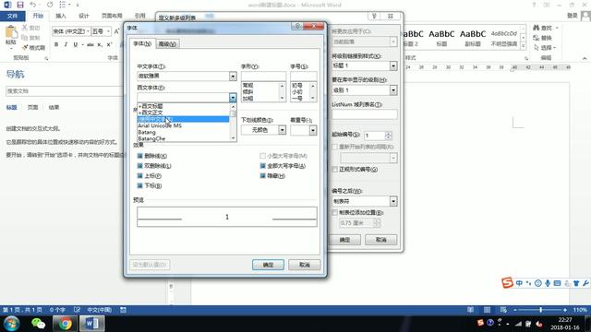Open the Insert ribbon tab

61,16
